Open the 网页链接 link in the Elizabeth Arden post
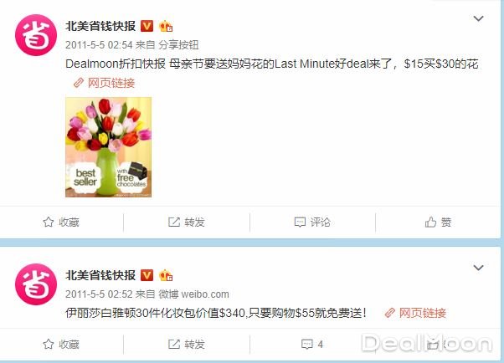The image size is (504, 363). tap(415, 313)
